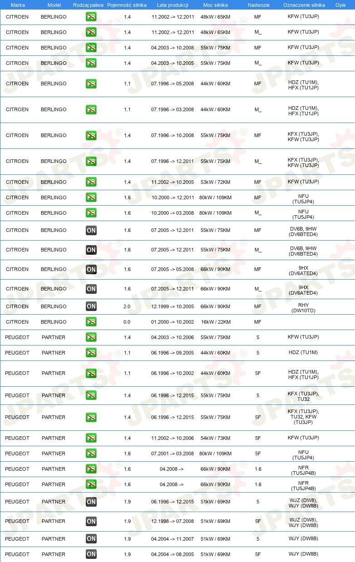Click ON diesel icon in Berlingo 2.0 row

point(91,306)
